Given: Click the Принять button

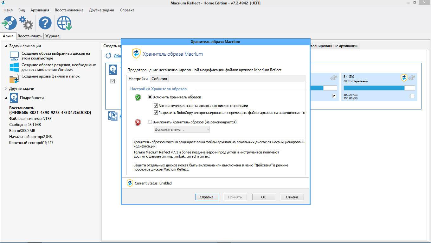Looking at the screenshot, I should point(235,197).
